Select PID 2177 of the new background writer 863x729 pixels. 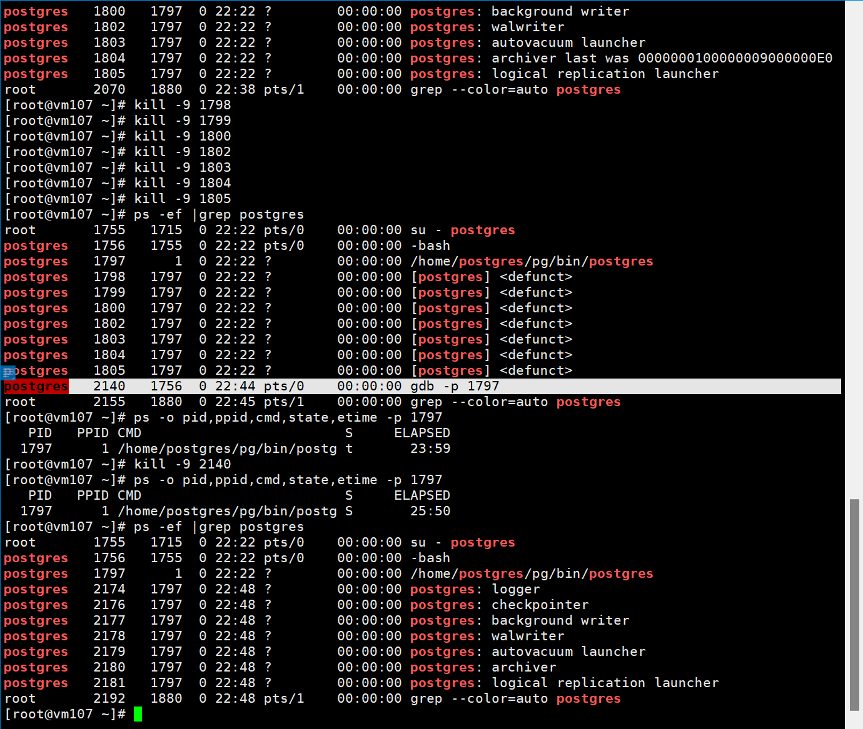click(x=109, y=620)
